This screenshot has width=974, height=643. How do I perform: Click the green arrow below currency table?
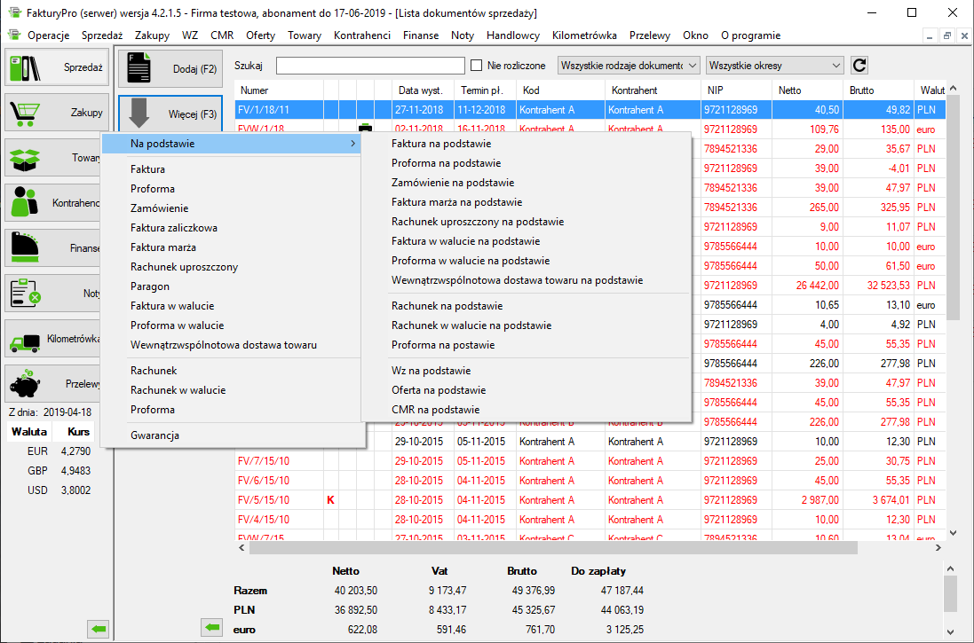[x=98, y=629]
